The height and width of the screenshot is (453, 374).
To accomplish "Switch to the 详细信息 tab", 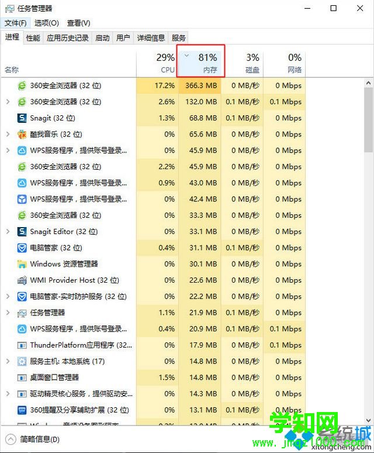I will [x=151, y=38].
